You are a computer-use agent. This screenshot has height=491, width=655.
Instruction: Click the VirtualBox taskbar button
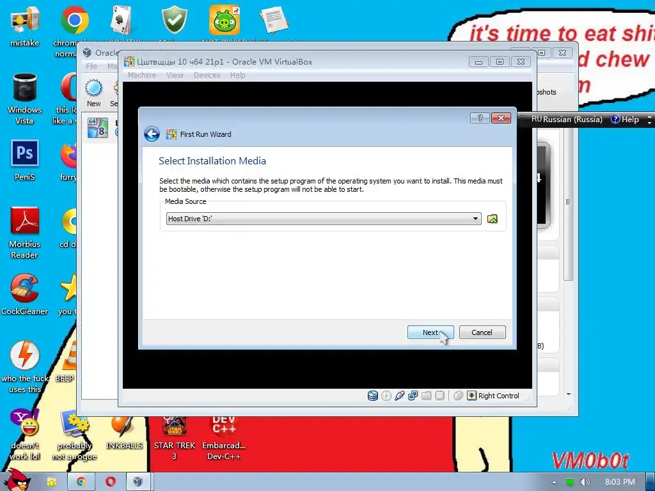point(138,482)
